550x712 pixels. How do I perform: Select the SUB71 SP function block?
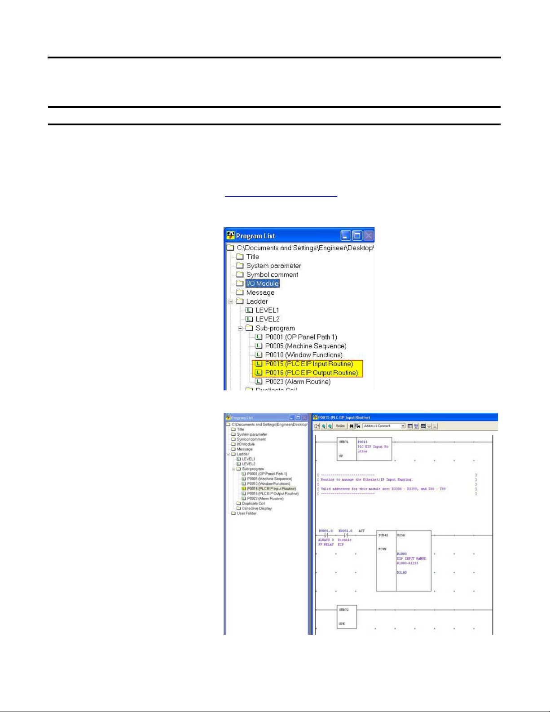tap(364, 449)
